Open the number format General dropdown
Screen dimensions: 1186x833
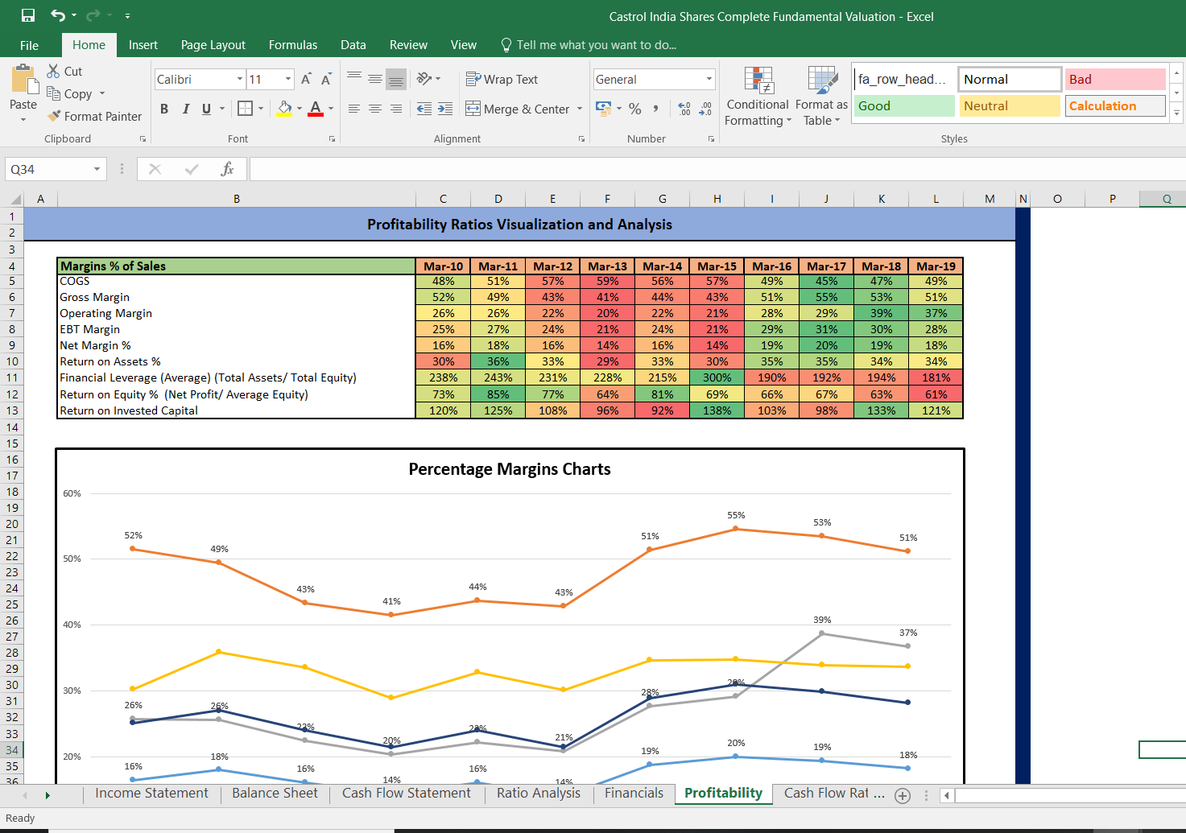click(709, 79)
